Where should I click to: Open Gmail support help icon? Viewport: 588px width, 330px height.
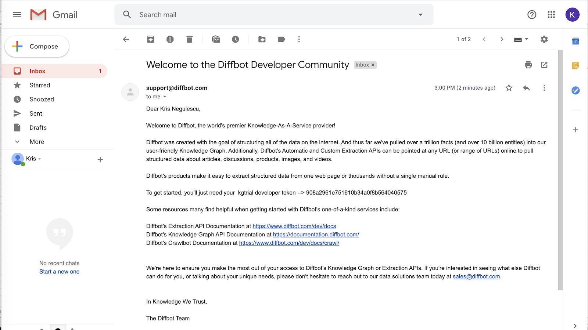tap(532, 15)
